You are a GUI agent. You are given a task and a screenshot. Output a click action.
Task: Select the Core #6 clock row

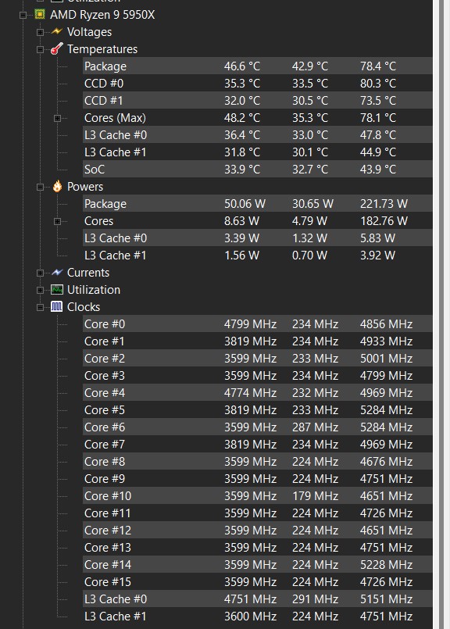[x=258, y=427]
